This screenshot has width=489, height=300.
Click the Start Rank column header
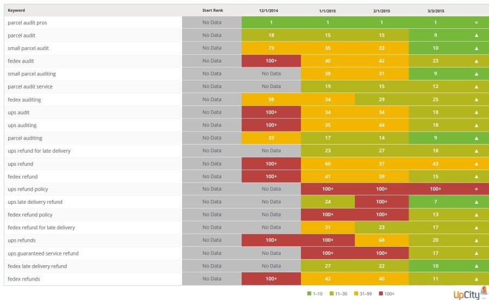[x=212, y=10]
